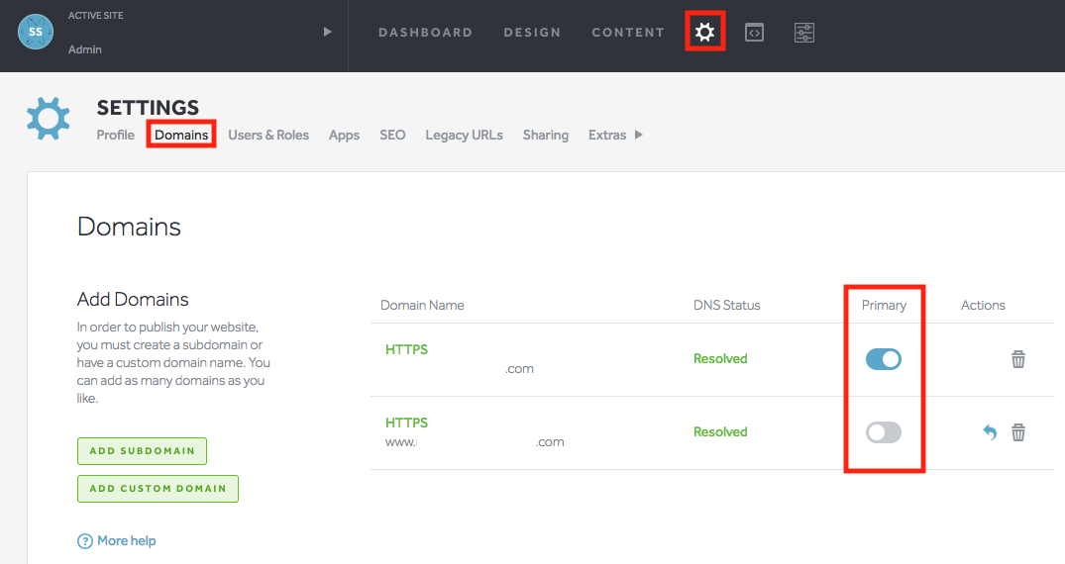This screenshot has height=564, width=1065.
Task: Delete the www domain with the trash icon
Action: coord(1018,432)
